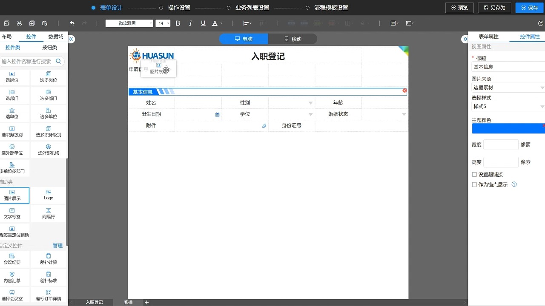Select the 选外部机构 control

pyautogui.click(x=49, y=150)
